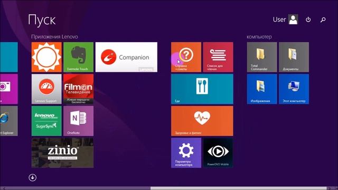Open Health and Fitness heart tile

[202, 121]
